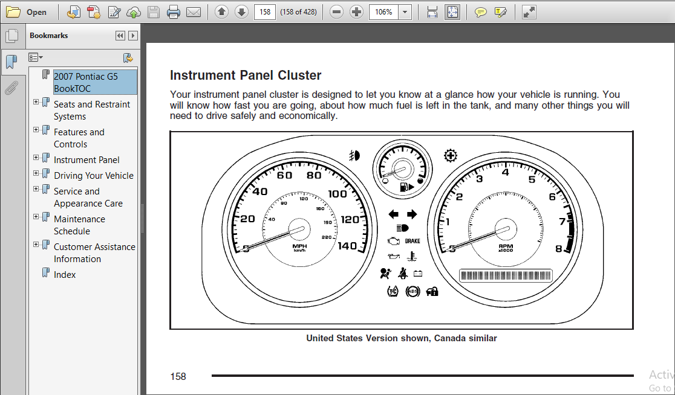Click the Instrument Panel Cluster heading
This screenshot has height=395, width=675.
(x=246, y=75)
